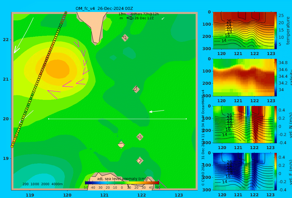
Task: Click latitude tick "22" on the main map
Action: click(x=6, y=40)
